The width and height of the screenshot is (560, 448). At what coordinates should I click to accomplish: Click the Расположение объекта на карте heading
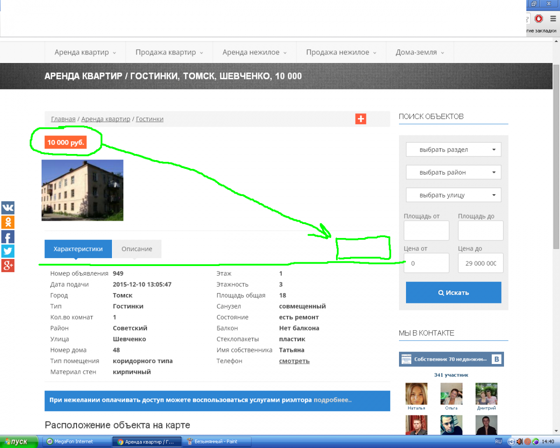(118, 425)
